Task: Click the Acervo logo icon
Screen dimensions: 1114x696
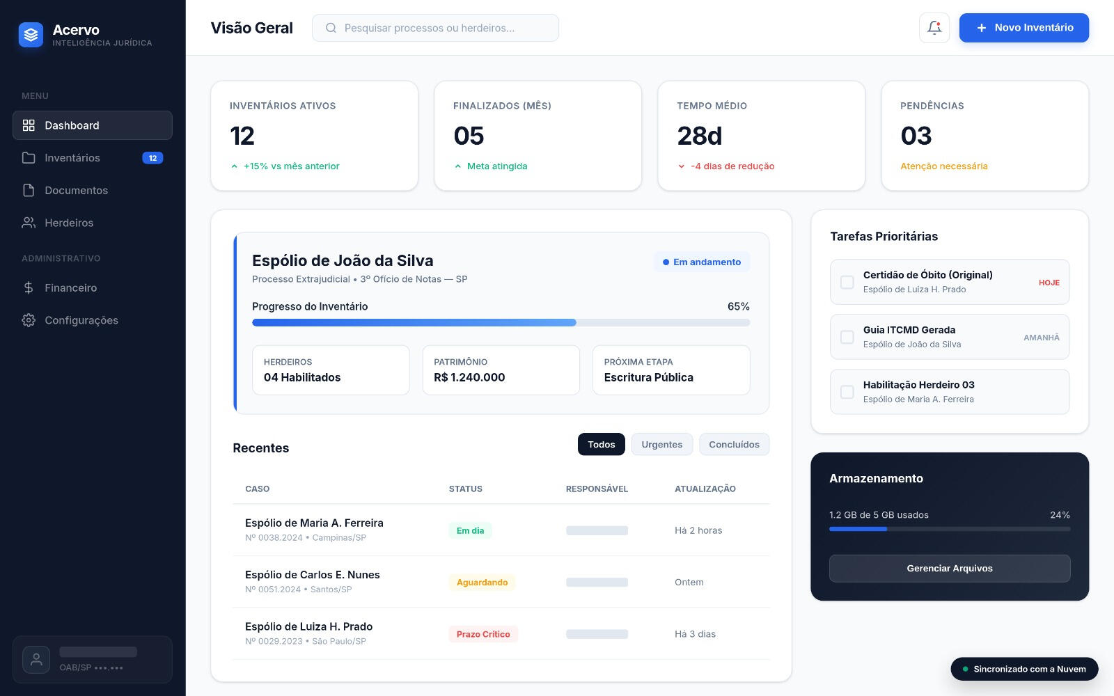Action: (x=31, y=34)
